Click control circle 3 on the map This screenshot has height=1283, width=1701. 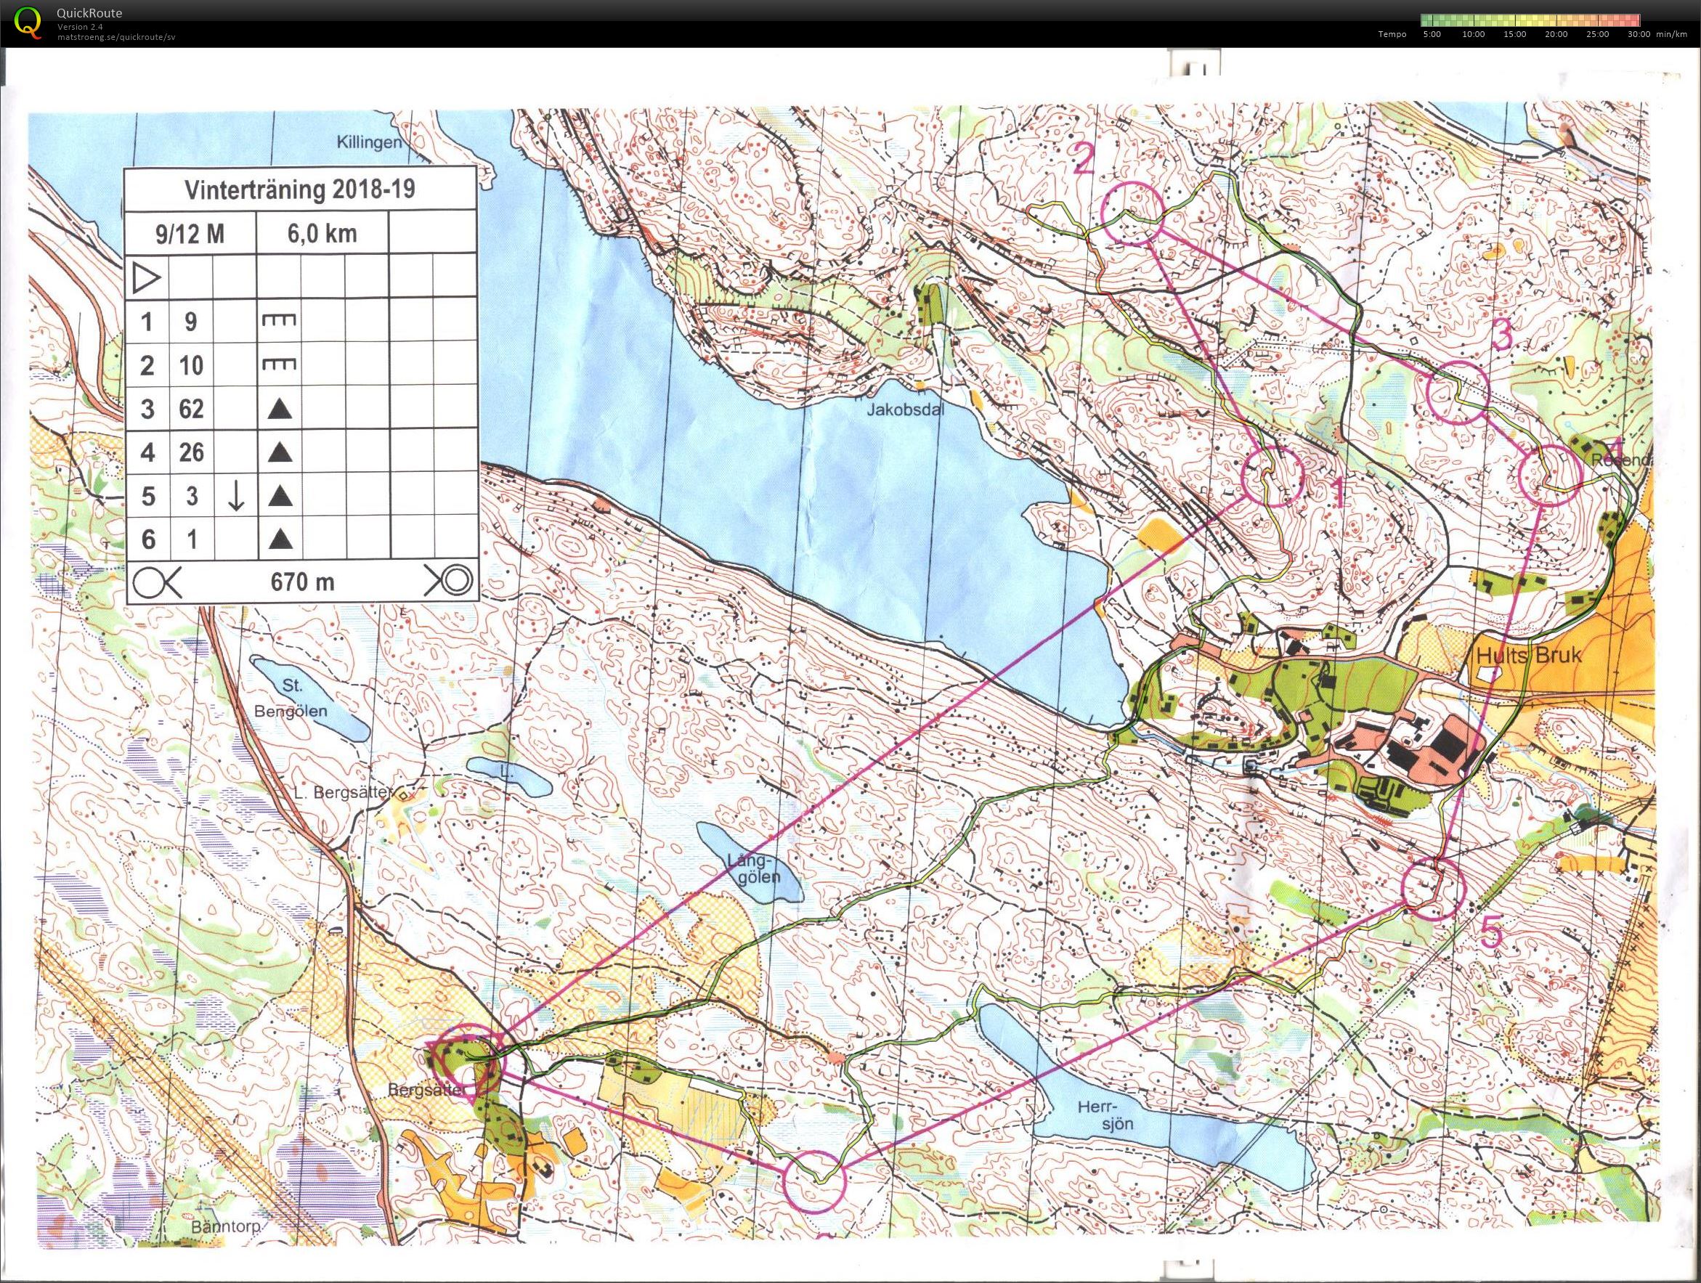[x=1457, y=391]
